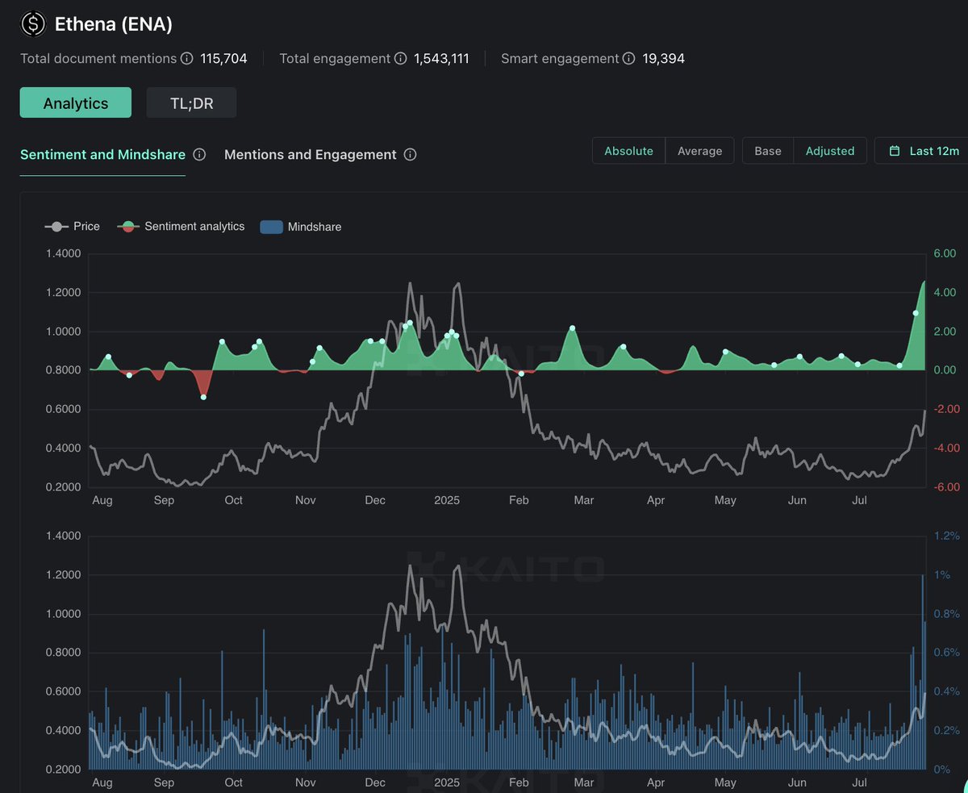The image size is (968, 793).
Task: Switch to the Mentions and Engagement tab
Action: [x=311, y=154]
